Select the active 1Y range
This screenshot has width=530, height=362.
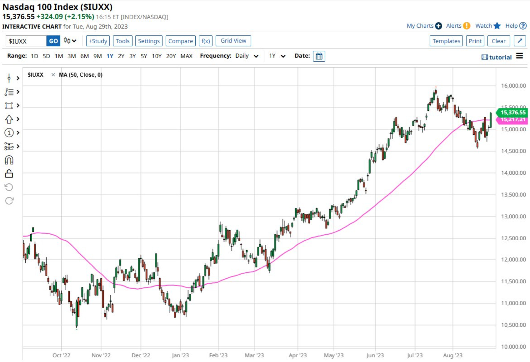110,56
